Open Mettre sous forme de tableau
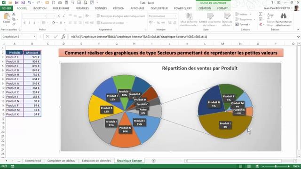The height and width of the screenshot is (169, 301). [x=210, y=20]
